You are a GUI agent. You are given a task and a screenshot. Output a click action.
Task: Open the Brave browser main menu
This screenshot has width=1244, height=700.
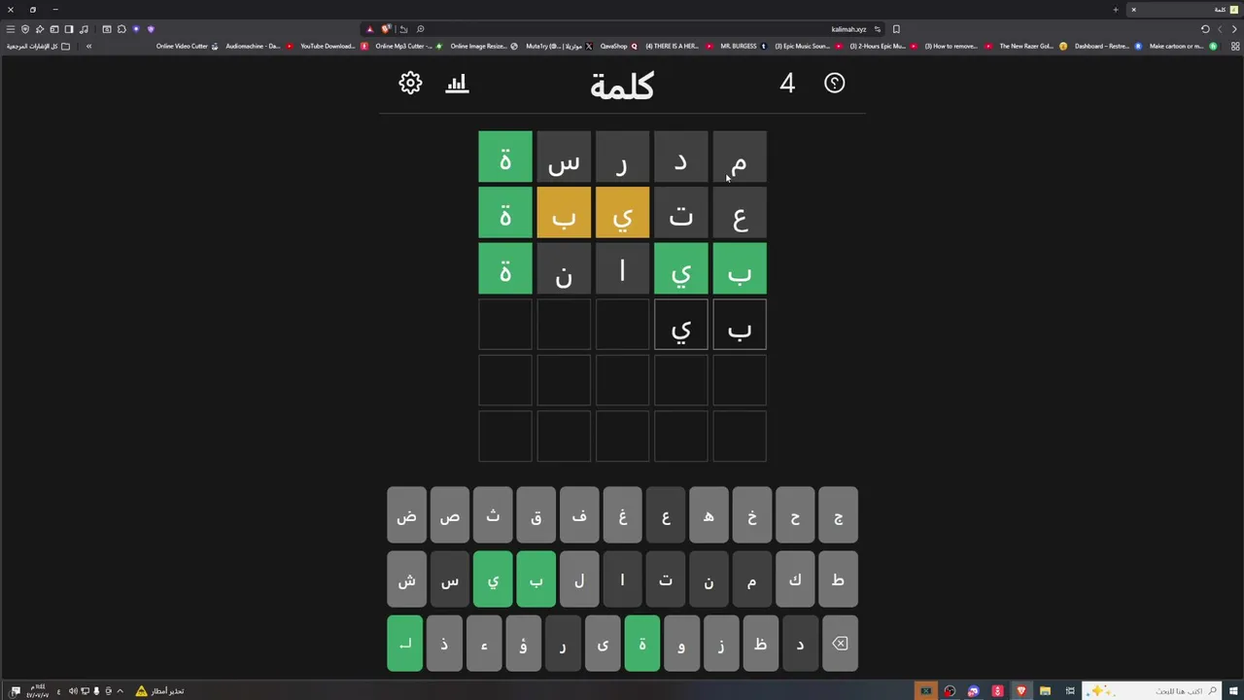11,29
